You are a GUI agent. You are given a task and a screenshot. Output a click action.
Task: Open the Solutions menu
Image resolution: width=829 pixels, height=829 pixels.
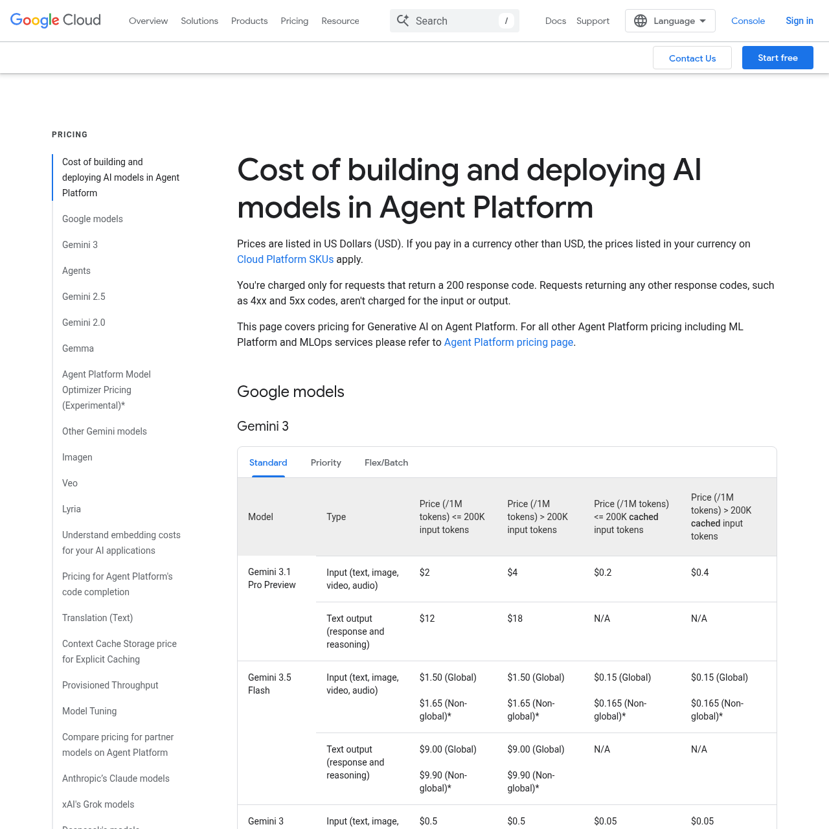tap(199, 21)
